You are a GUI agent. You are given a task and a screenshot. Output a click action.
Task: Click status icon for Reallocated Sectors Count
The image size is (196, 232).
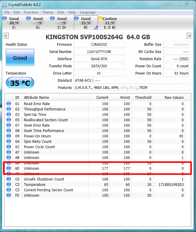click(9, 120)
